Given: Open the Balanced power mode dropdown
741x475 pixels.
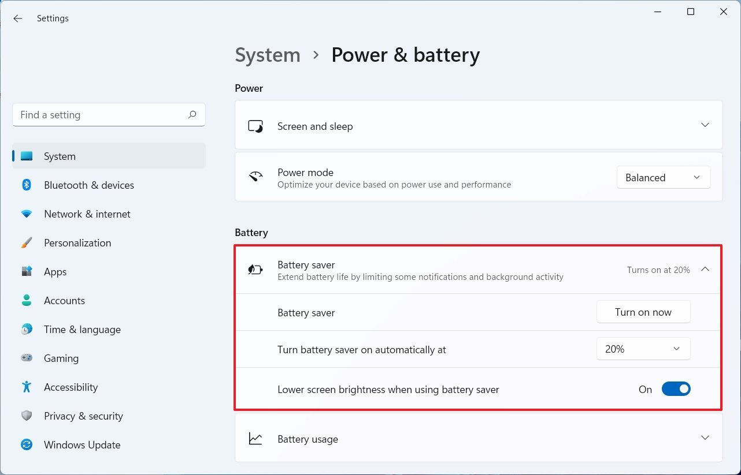Looking at the screenshot, I should pos(663,177).
